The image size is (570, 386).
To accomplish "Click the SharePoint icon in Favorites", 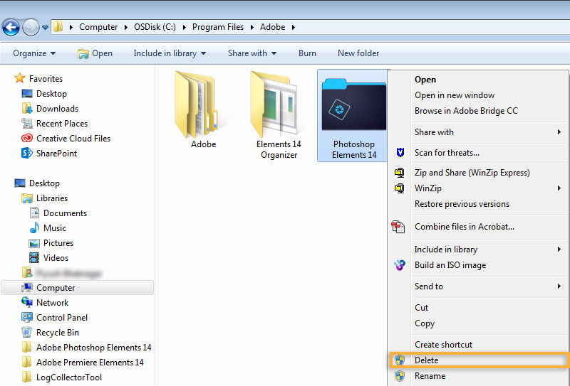I will (x=27, y=153).
